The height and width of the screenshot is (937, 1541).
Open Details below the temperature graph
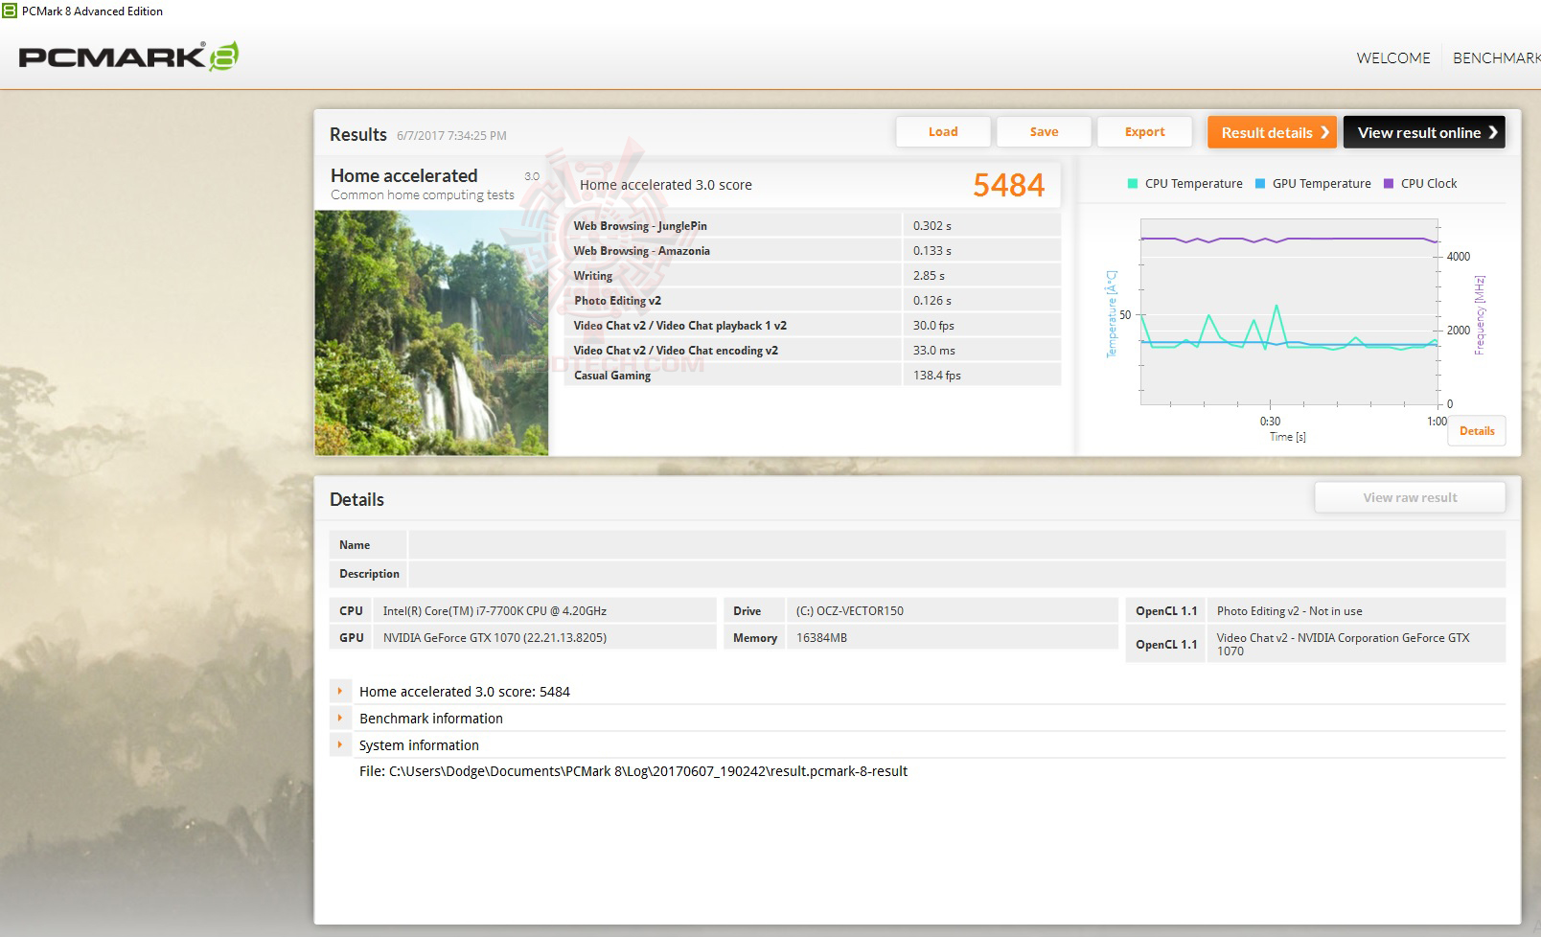pyautogui.click(x=1477, y=431)
